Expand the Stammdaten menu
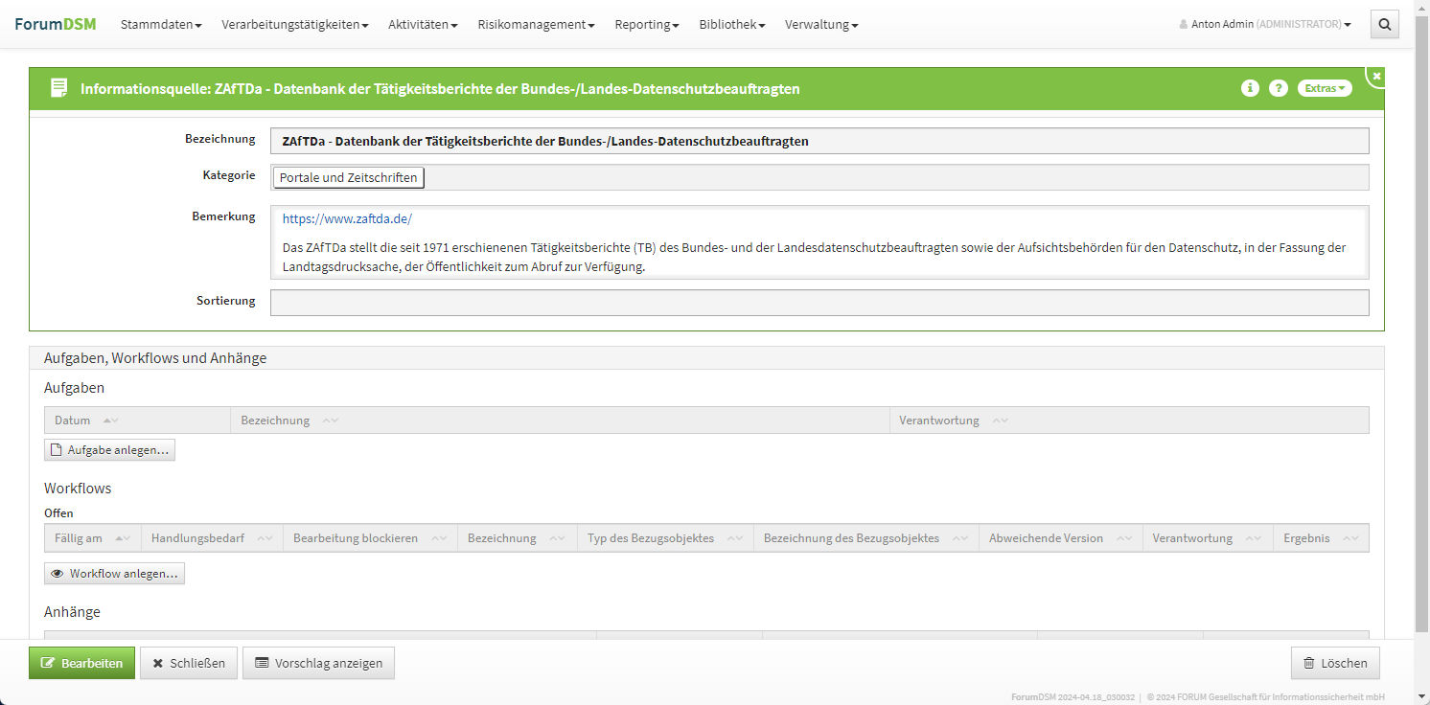The height and width of the screenshot is (705, 1430). coord(160,25)
